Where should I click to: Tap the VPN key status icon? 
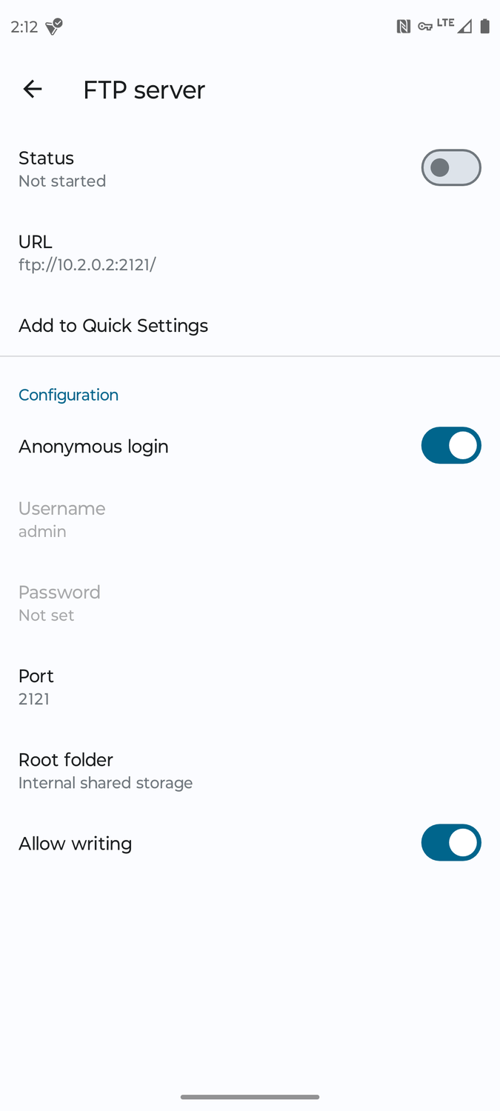point(425,27)
